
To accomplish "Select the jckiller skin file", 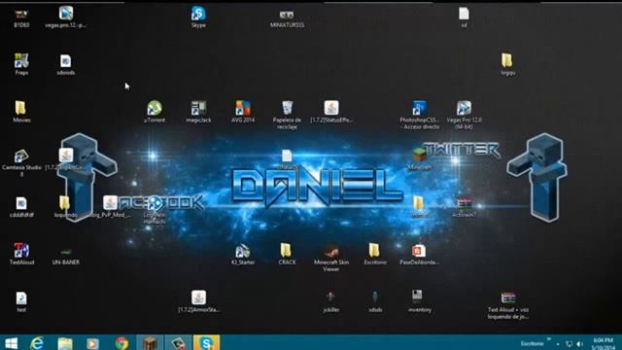I will click(330, 297).
